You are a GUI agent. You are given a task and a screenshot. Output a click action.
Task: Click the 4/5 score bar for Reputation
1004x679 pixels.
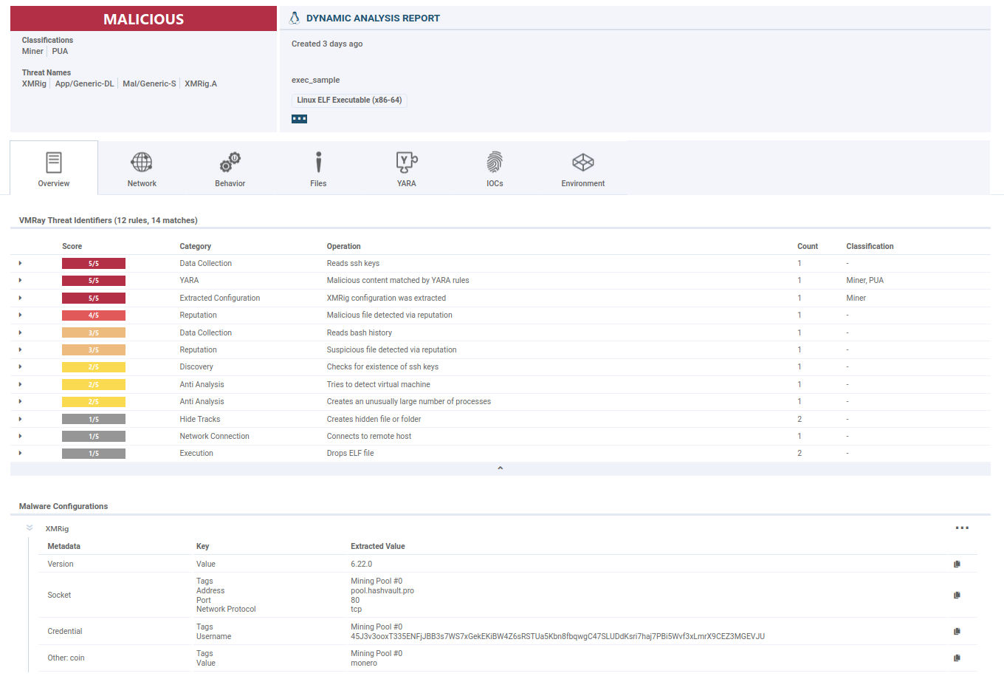[94, 315]
